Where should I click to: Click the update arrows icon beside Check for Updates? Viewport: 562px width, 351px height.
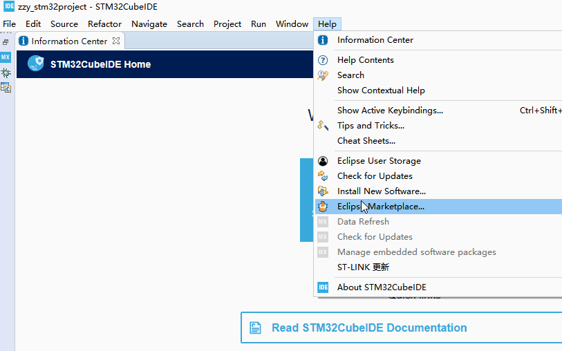click(323, 176)
